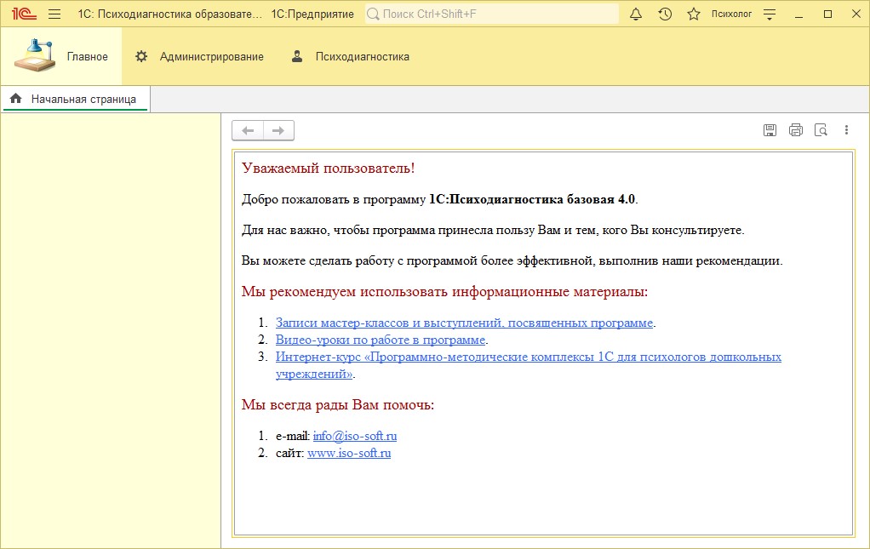Save the document with the diskette icon
This screenshot has width=870, height=549.
click(770, 129)
